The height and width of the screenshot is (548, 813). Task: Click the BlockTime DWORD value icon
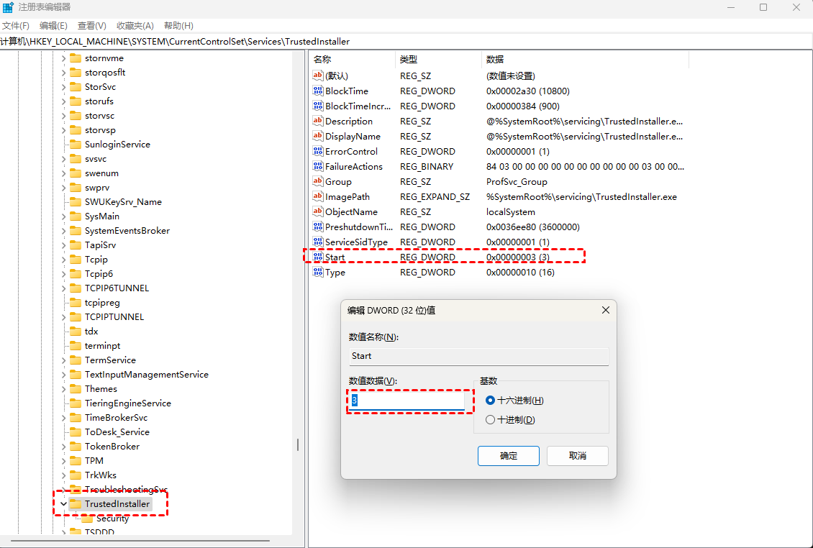tap(318, 91)
